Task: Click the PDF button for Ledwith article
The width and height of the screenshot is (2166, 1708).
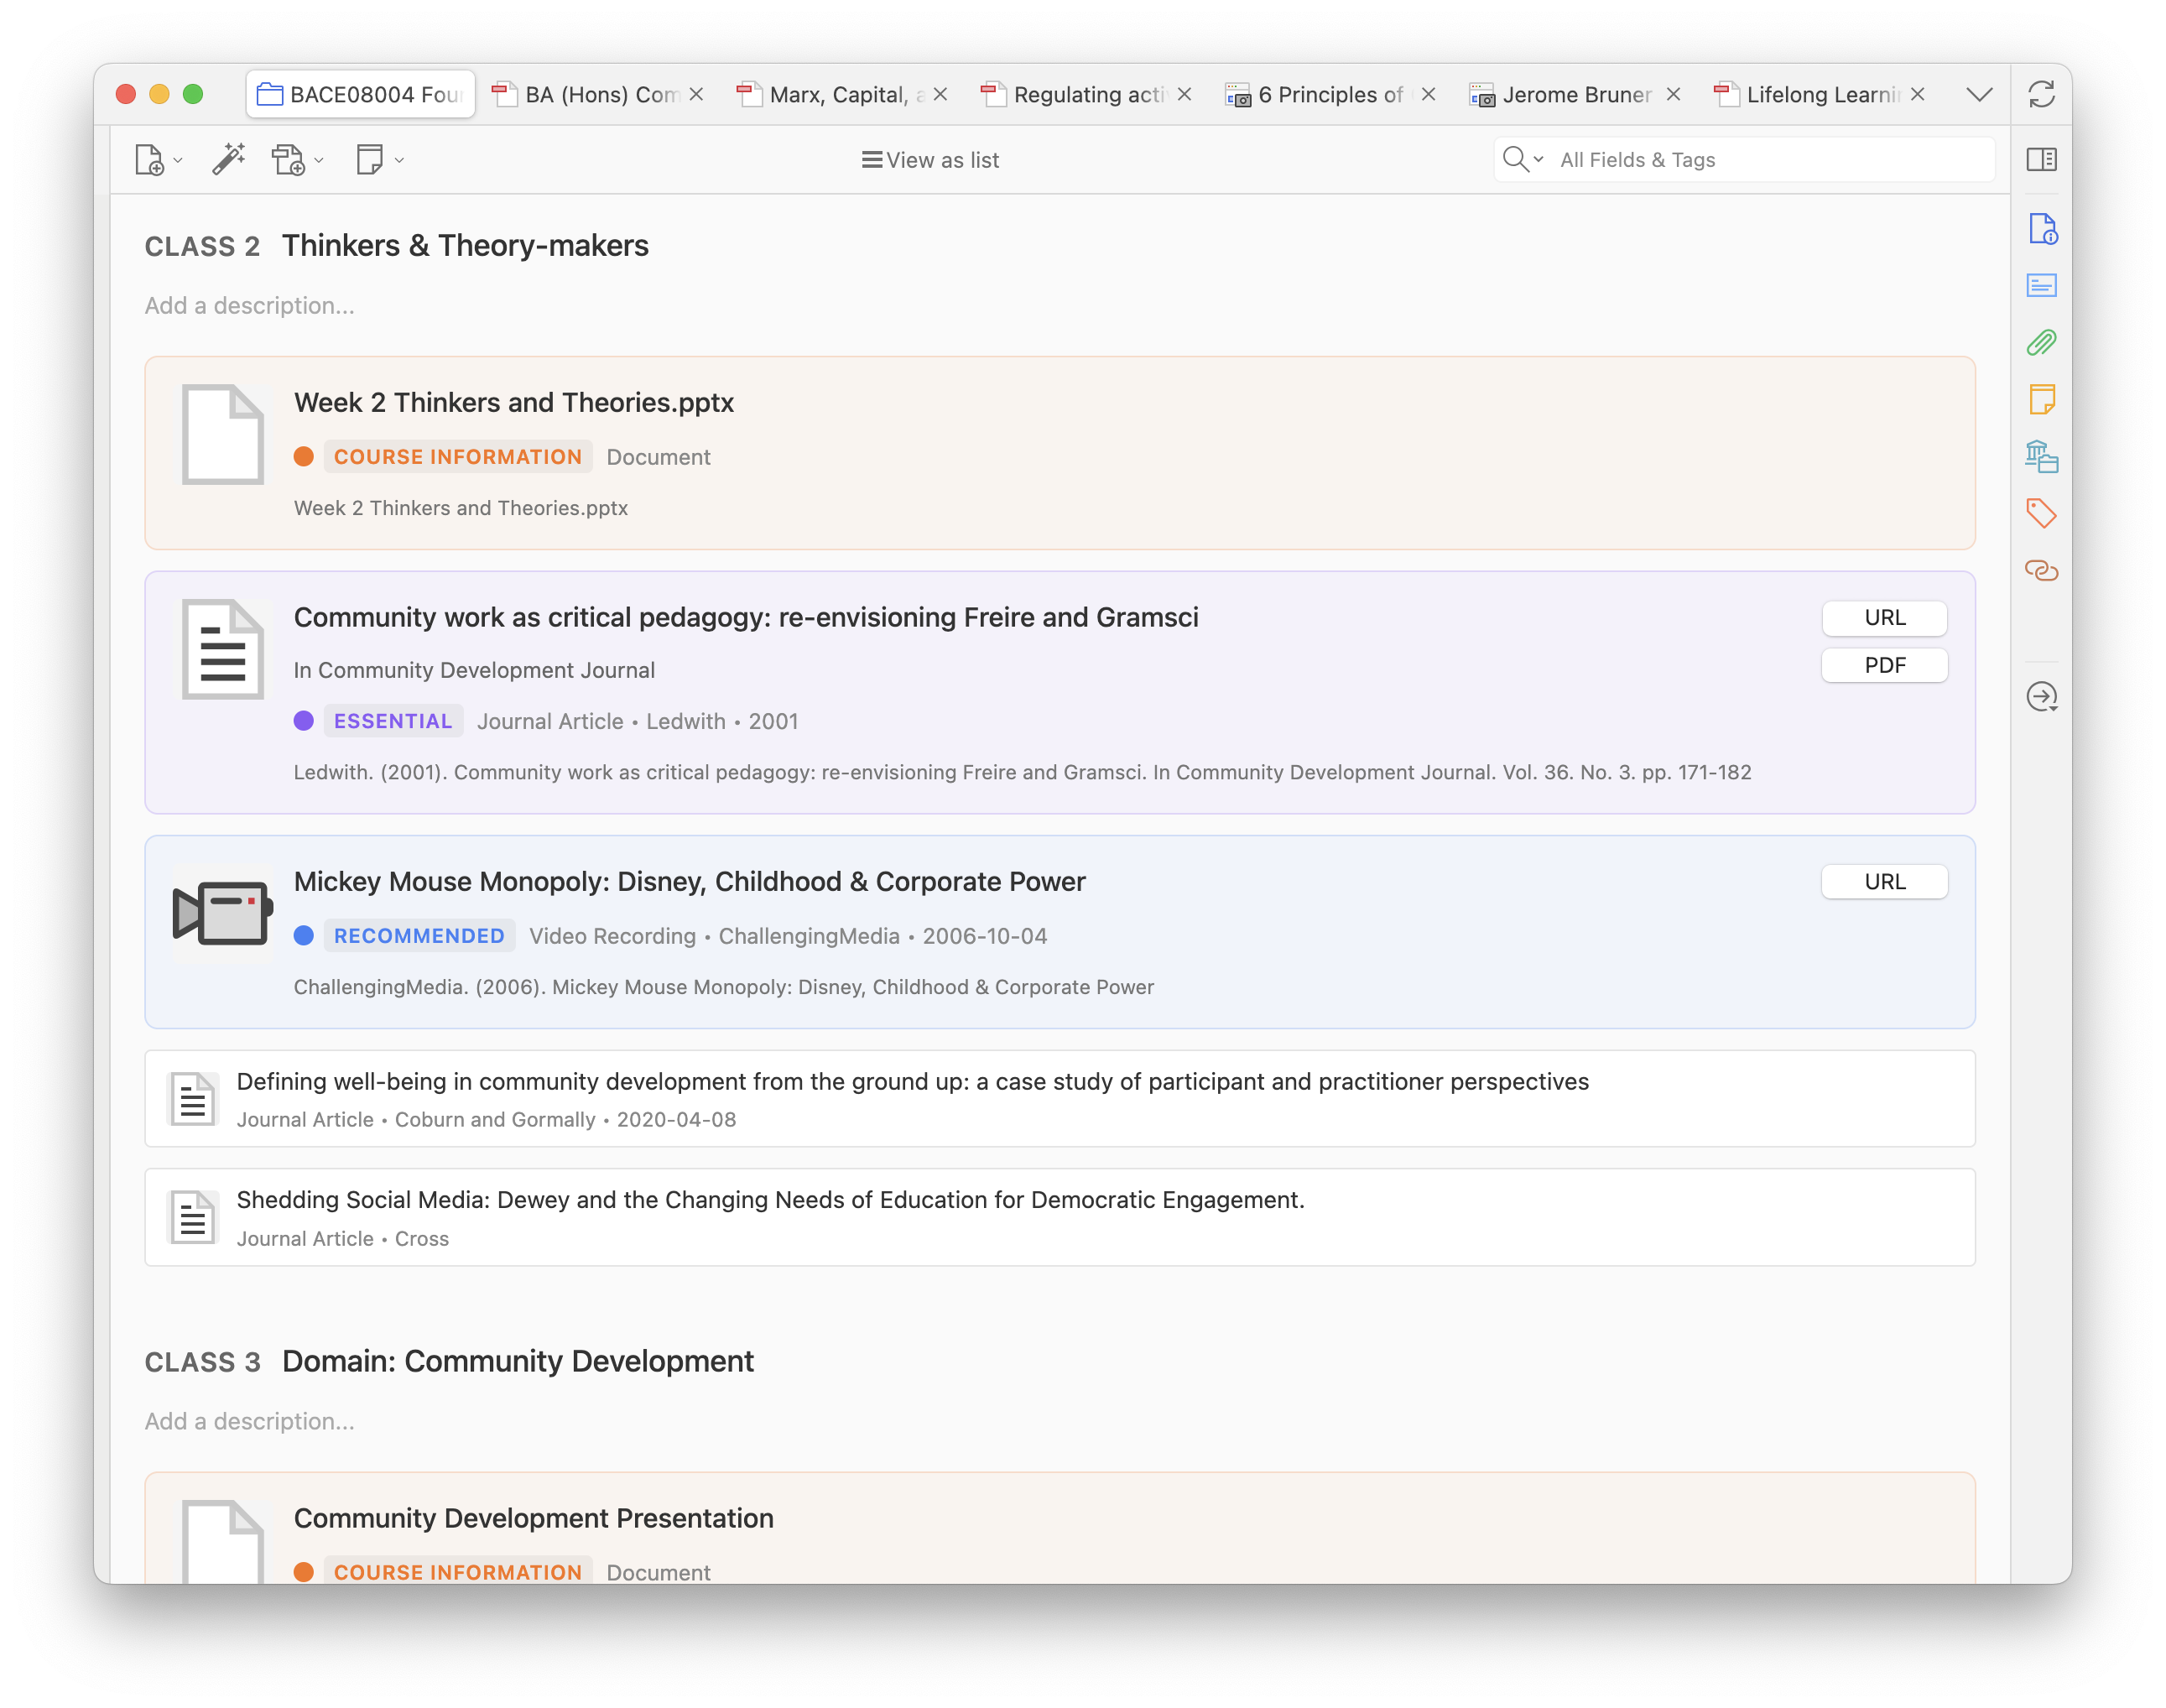Action: [1884, 666]
